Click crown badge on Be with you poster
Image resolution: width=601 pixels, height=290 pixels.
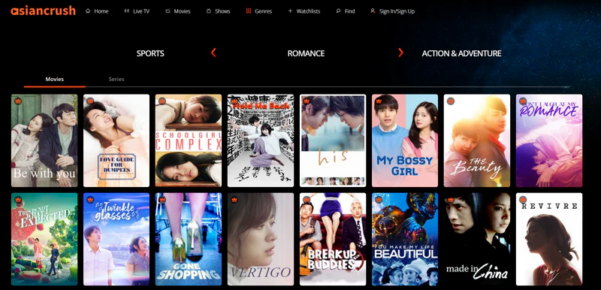18,101
